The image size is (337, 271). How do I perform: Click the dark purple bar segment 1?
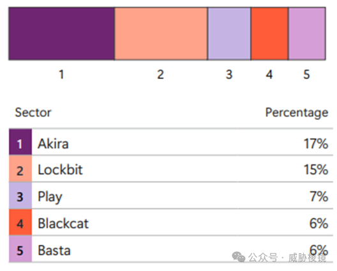62,34
